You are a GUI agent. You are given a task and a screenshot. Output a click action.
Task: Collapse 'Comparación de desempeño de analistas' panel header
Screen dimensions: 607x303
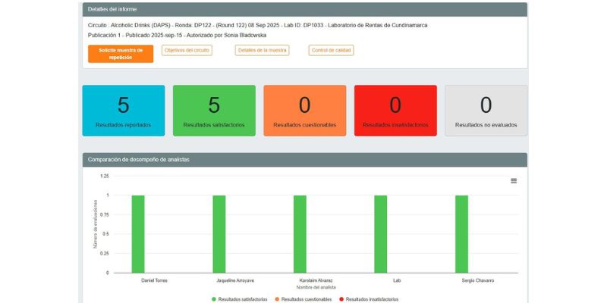(304, 160)
